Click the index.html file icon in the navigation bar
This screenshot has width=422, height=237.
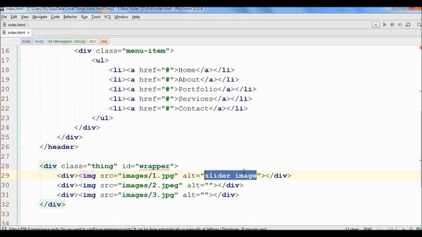[5, 25]
